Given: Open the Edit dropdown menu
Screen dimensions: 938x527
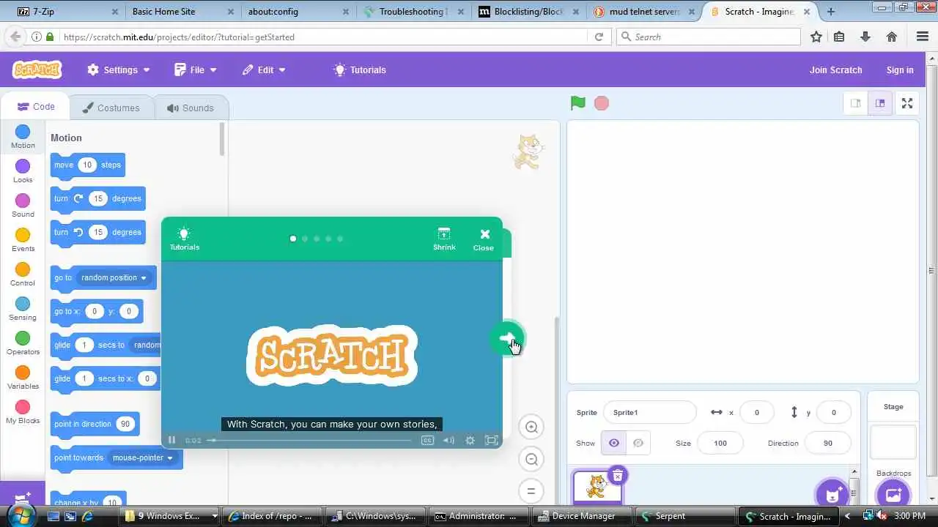Looking at the screenshot, I should [264, 70].
